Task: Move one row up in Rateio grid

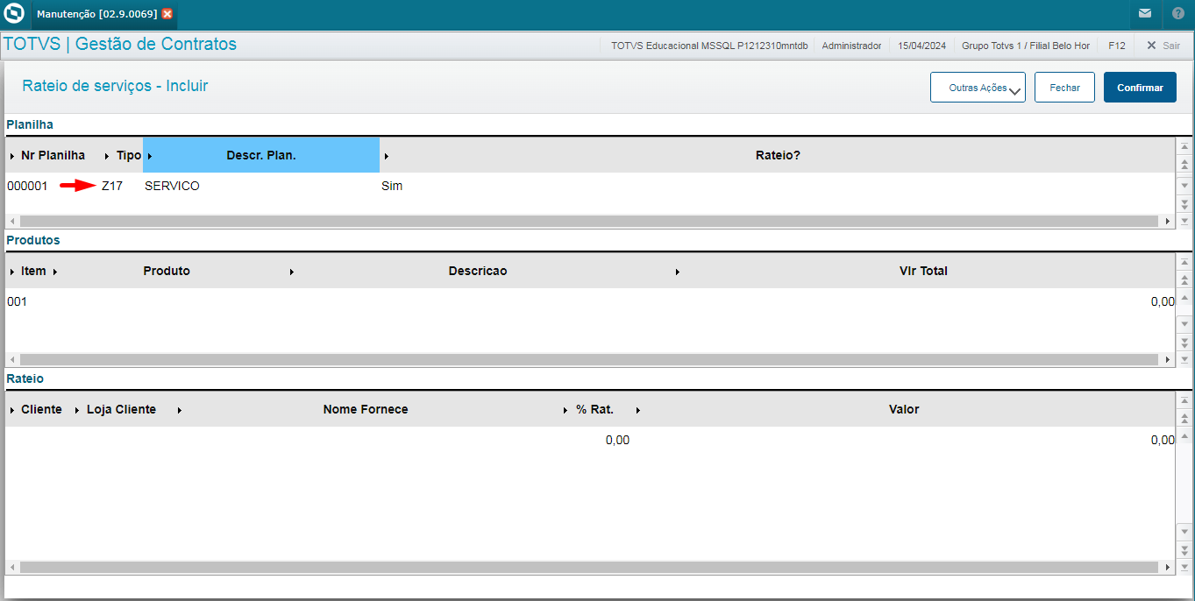Action: click(x=1184, y=436)
